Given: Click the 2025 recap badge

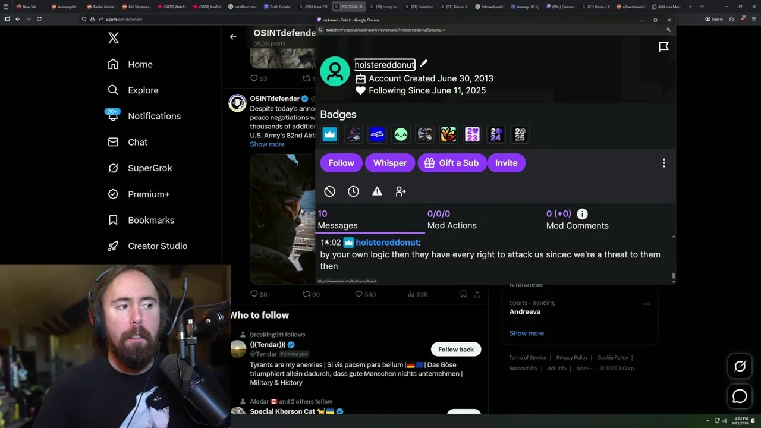Looking at the screenshot, I should point(520,135).
